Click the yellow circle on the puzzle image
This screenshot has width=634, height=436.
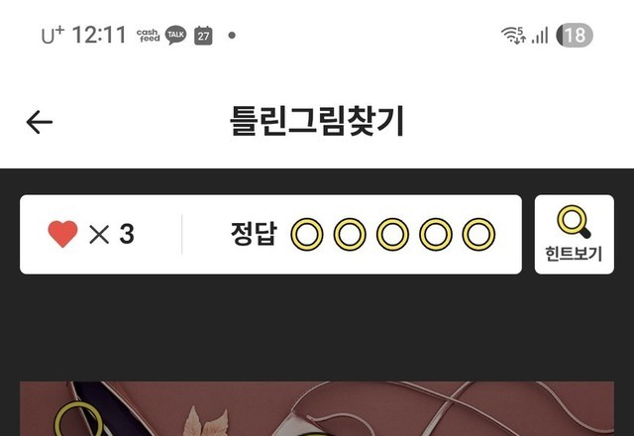78,420
